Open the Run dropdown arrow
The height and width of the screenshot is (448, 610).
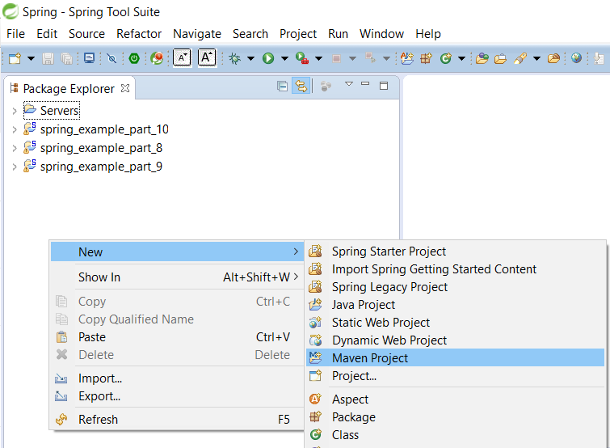(284, 59)
